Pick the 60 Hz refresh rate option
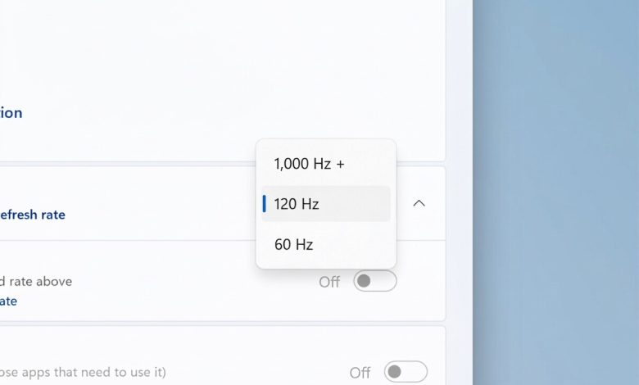Screen dimensions: 639x385 [293, 244]
